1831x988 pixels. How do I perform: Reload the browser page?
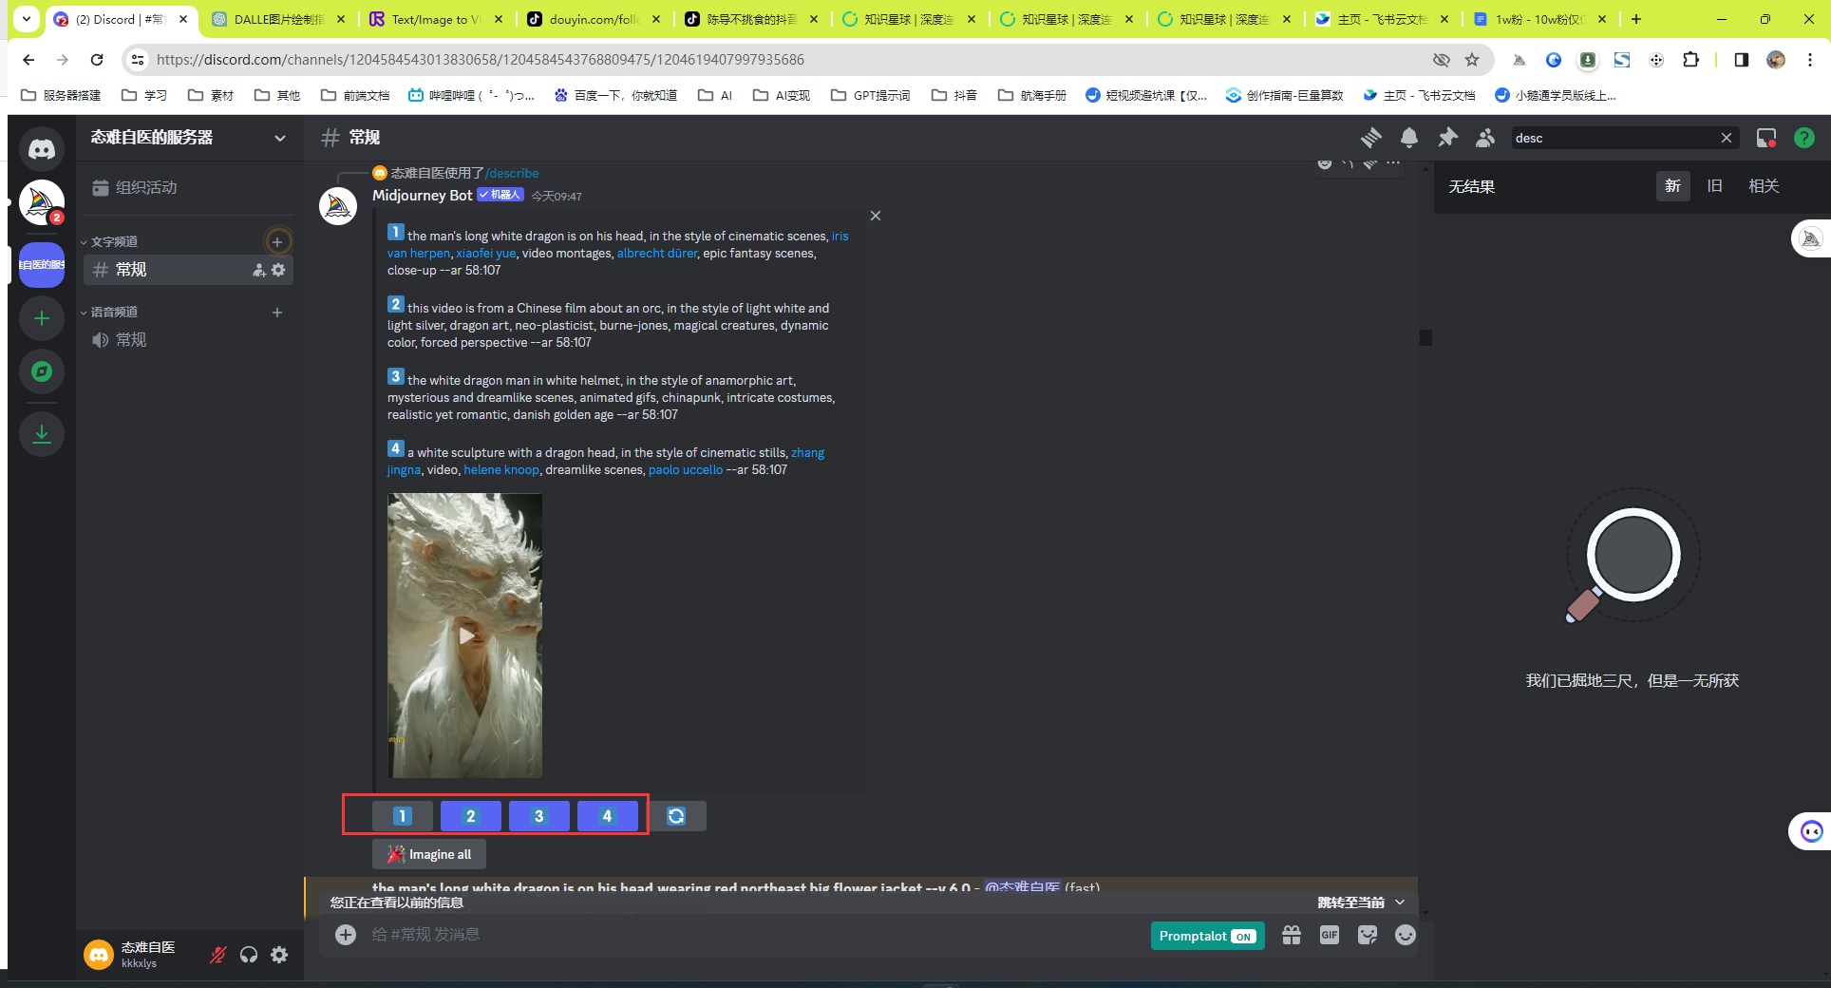click(97, 60)
